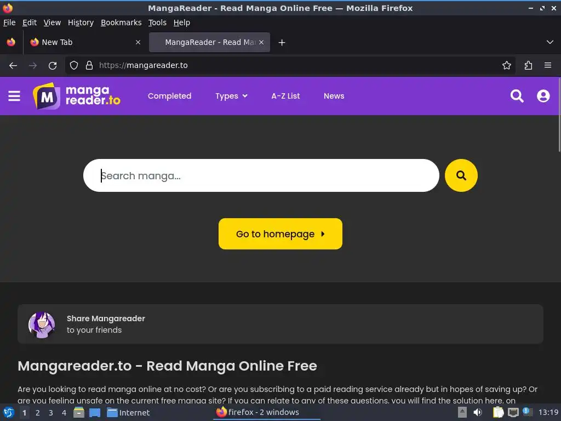
Task: Open the Completed manga link
Action: (x=170, y=96)
